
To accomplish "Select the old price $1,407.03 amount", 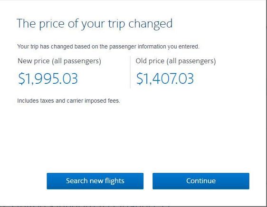I will click(x=165, y=79).
